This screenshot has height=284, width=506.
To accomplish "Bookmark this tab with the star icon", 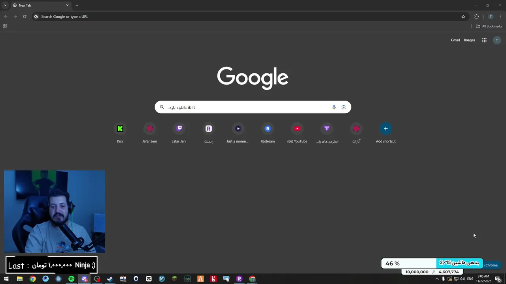I will tap(463, 17).
